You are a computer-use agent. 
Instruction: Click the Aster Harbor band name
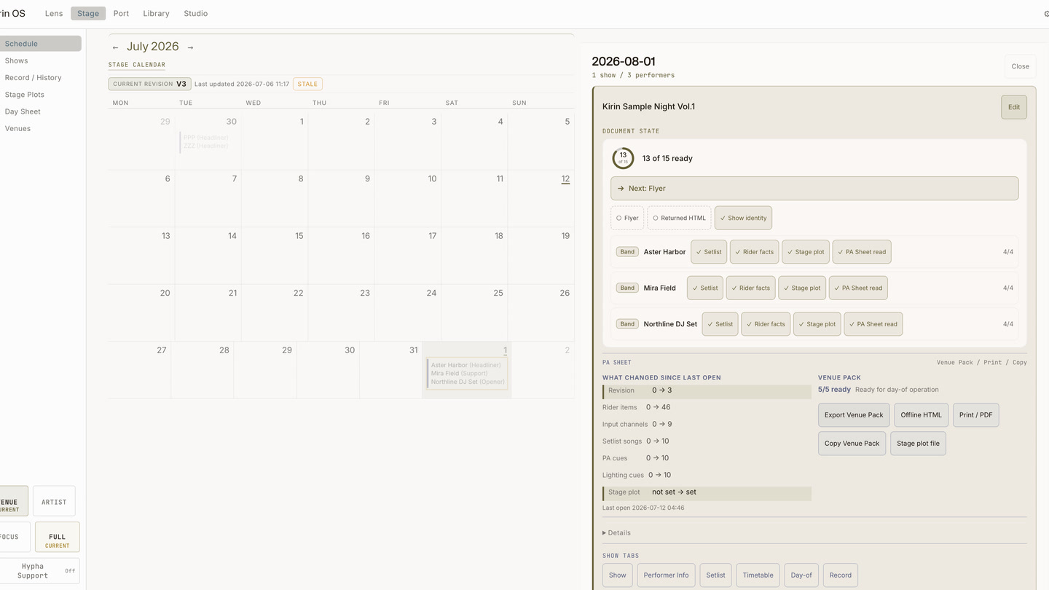(664, 252)
